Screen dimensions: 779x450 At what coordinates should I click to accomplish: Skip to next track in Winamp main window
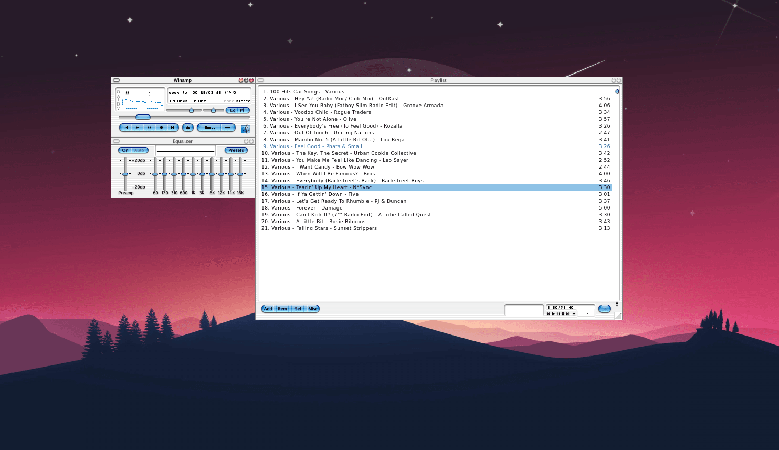coord(172,128)
